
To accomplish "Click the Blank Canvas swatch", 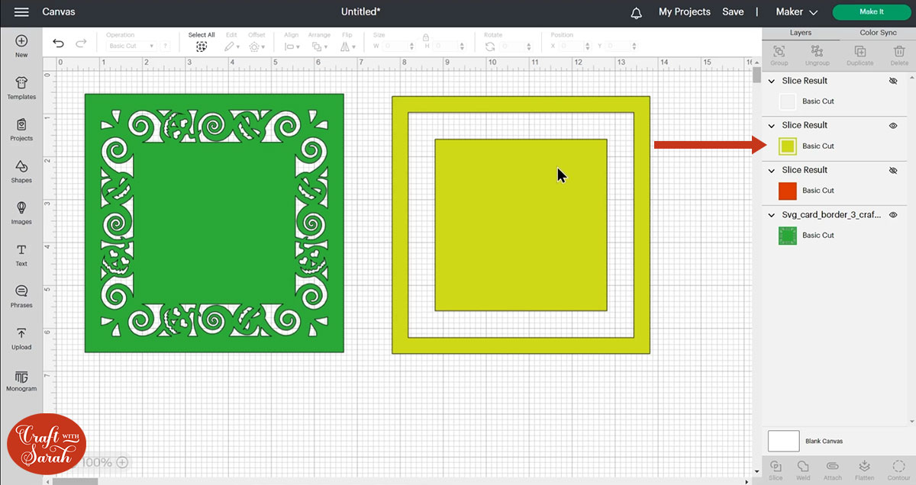I will [784, 441].
